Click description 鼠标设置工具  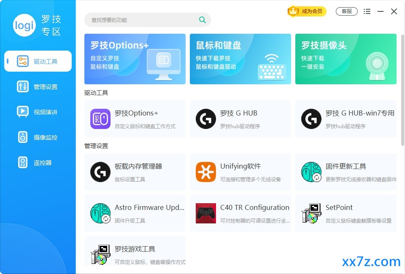click(130, 179)
